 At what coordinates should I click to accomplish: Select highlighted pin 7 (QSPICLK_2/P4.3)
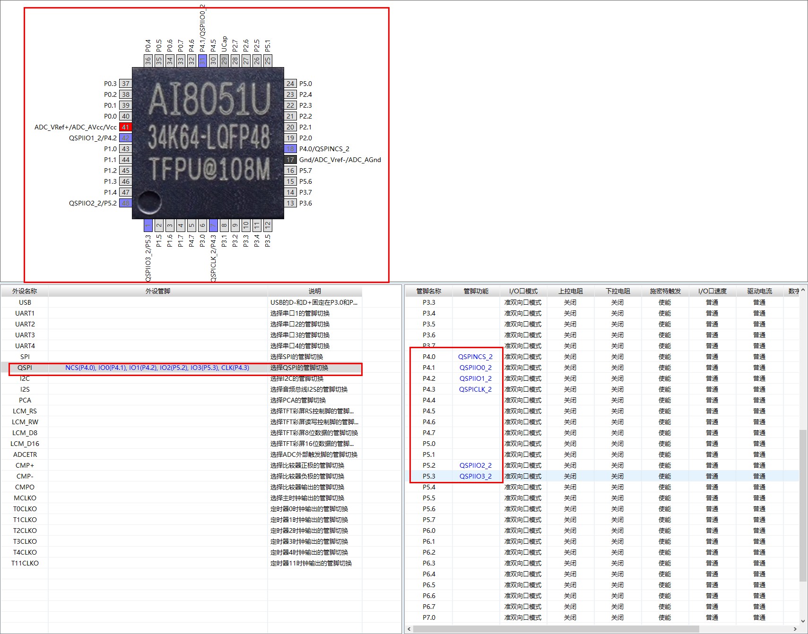[213, 225]
